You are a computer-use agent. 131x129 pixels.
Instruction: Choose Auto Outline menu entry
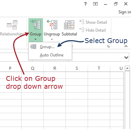(50, 55)
